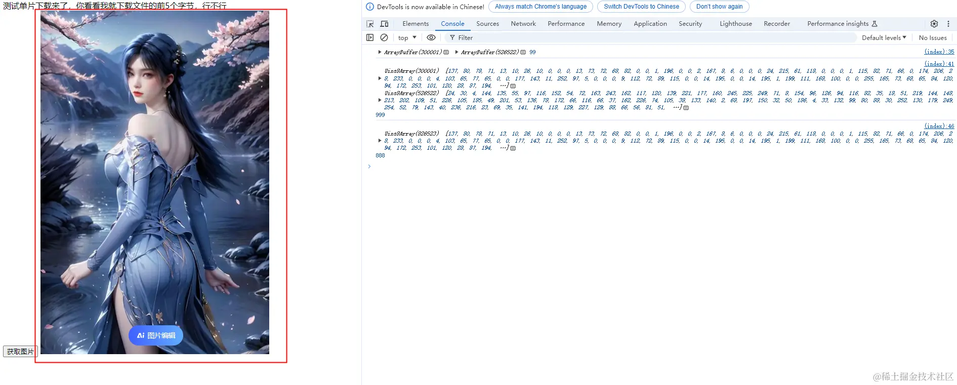The width and height of the screenshot is (957, 385).
Task: Open the Security tab
Action: point(690,24)
